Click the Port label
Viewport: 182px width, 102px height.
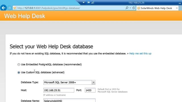79,90
